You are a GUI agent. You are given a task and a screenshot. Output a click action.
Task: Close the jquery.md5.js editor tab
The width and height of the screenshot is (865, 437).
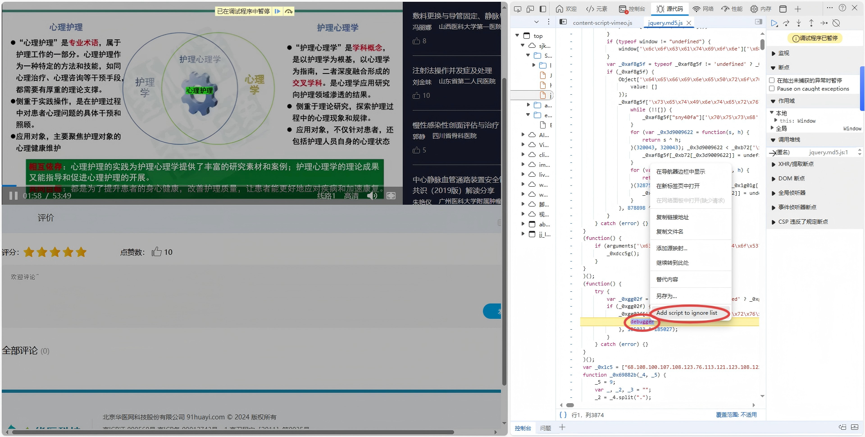(690, 23)
